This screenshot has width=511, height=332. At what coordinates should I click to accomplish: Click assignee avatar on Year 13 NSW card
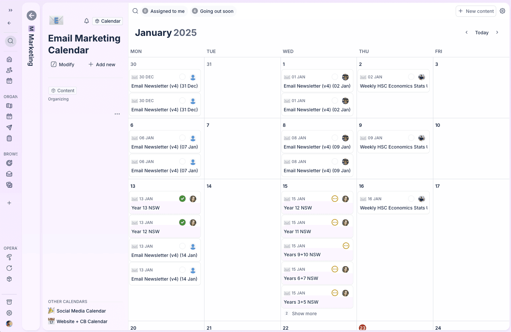(x=193, y=199)
